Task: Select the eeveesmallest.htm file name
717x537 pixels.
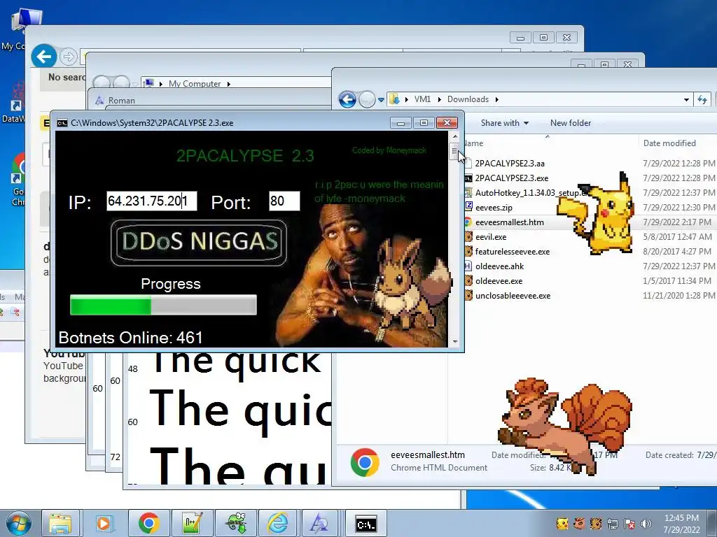Action: [510, 222]
